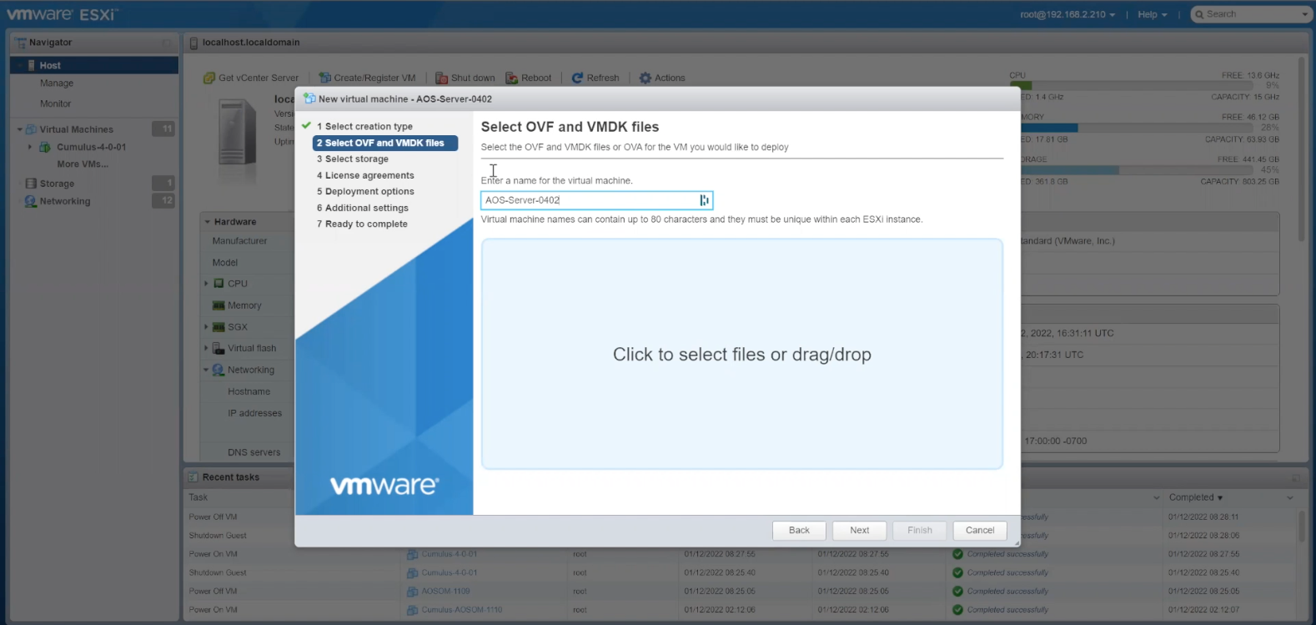Open Manage under Host

coord(57,83)
